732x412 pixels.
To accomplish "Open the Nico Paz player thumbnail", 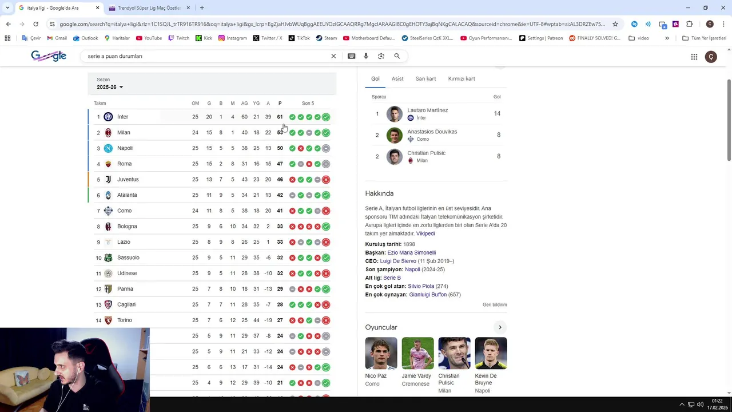I will click(381, 353).
